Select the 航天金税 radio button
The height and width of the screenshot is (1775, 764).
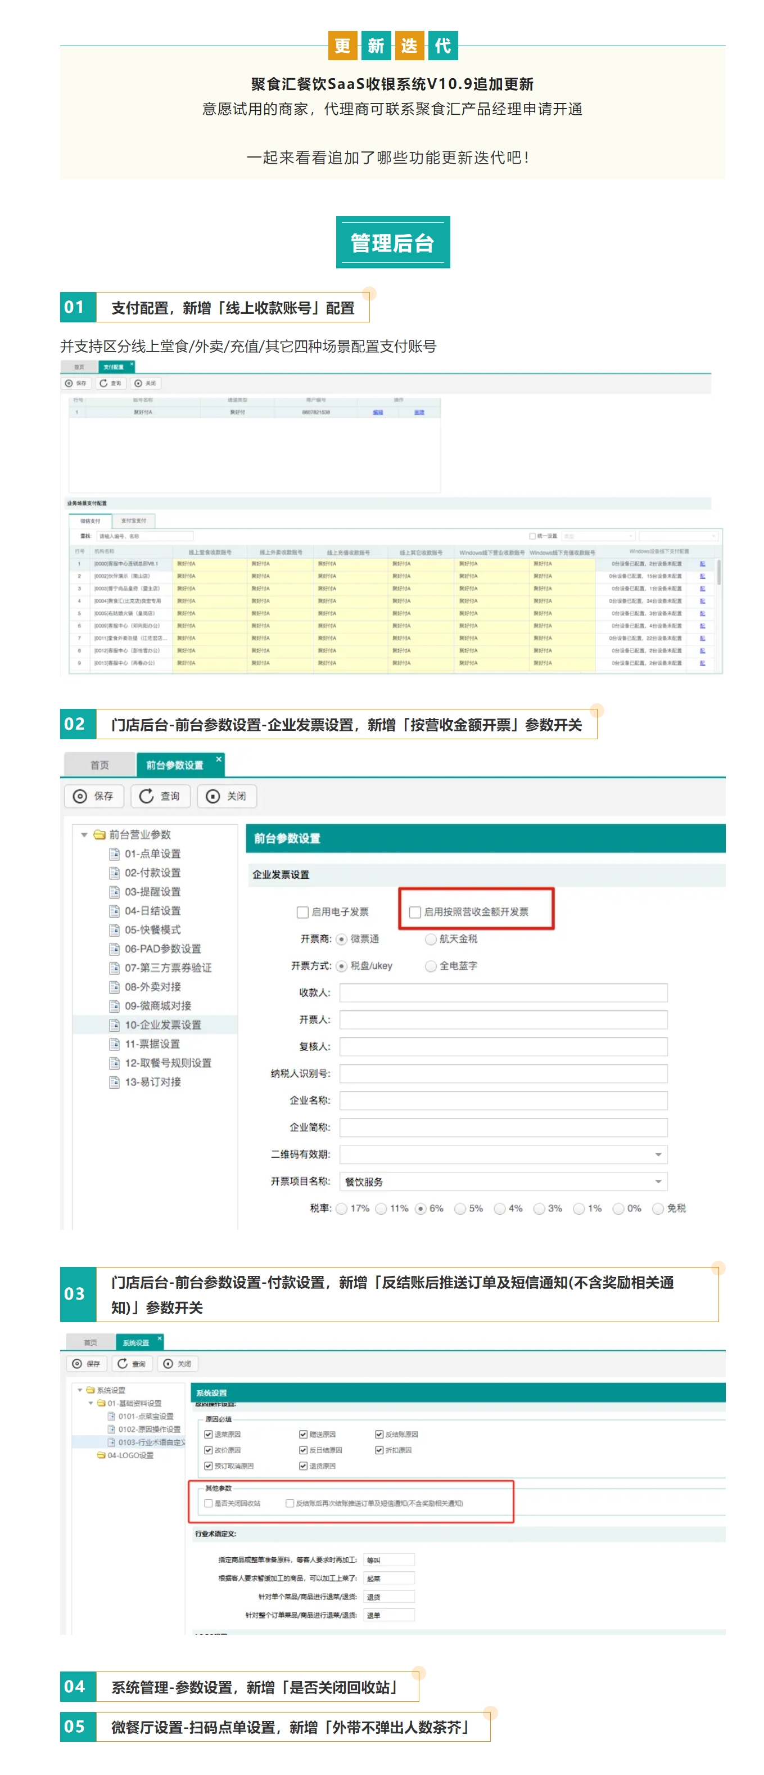pos(431,939)
